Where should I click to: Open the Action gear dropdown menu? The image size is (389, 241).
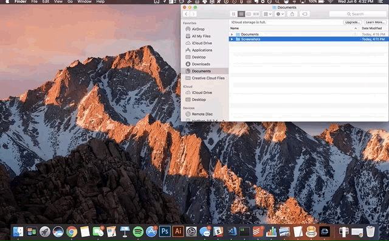click(x=280, y=14)
